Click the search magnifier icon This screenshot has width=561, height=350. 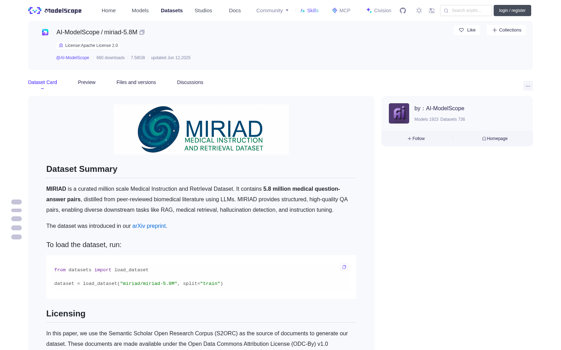point(446,10)
